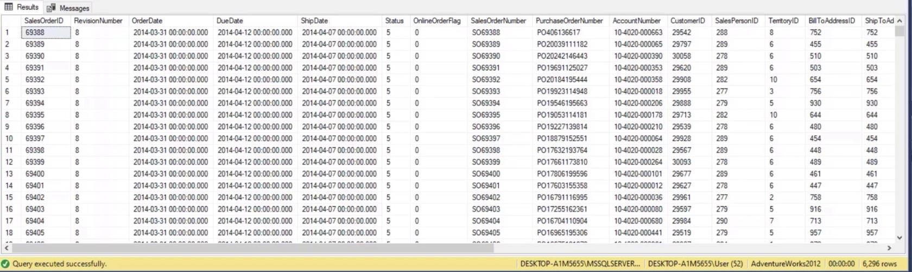Select the OnlineOrderFlag column header
Screen dimensions: 912x272
coord(436,21)
